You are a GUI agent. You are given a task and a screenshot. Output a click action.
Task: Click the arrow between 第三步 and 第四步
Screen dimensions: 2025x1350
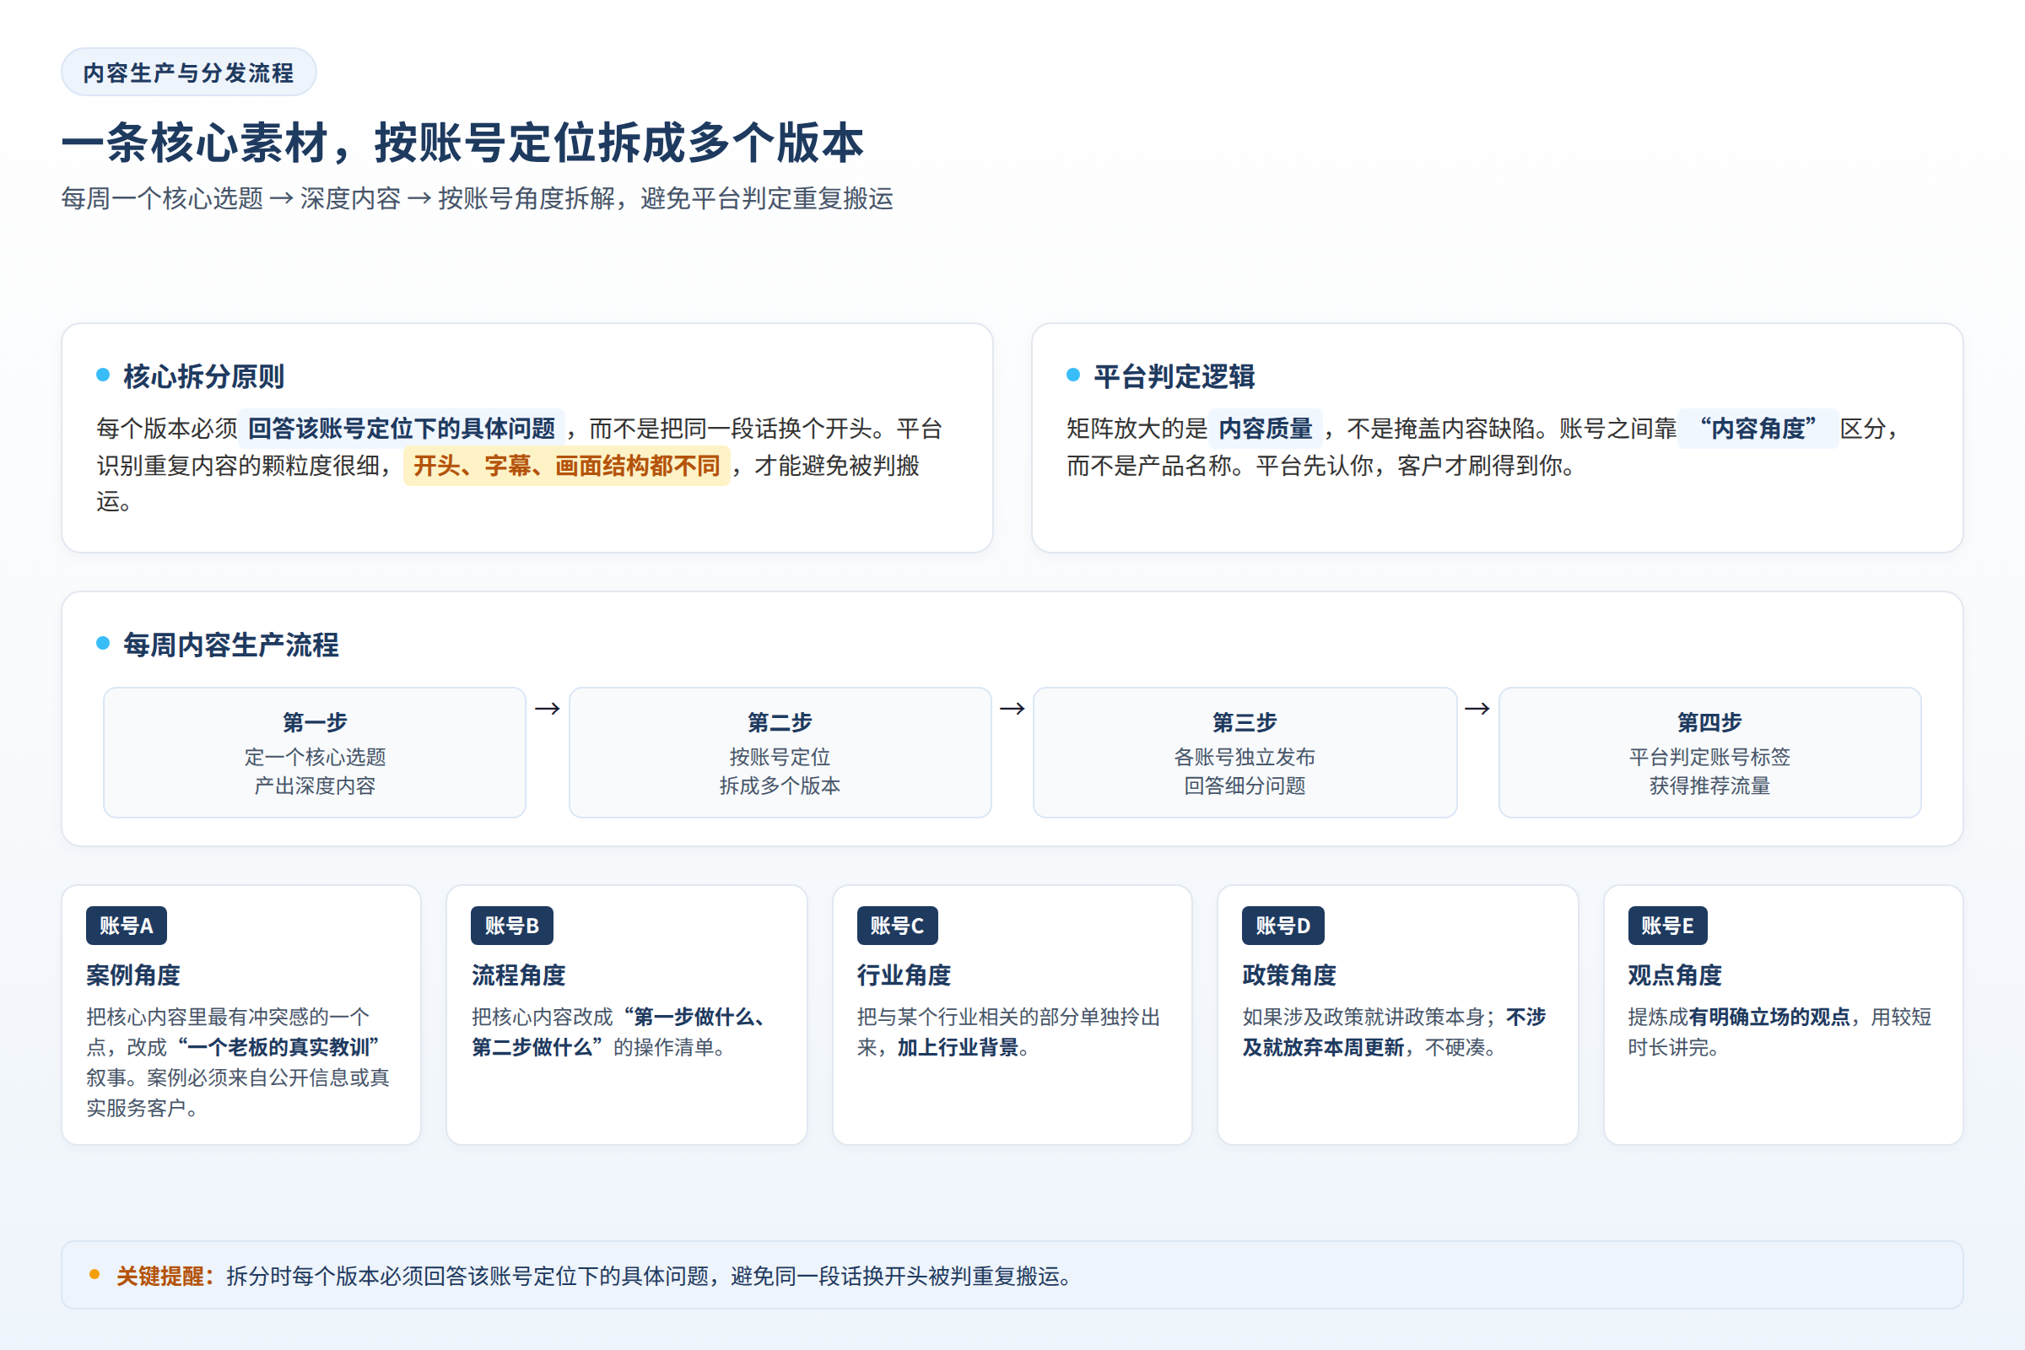coord(1477,709)
